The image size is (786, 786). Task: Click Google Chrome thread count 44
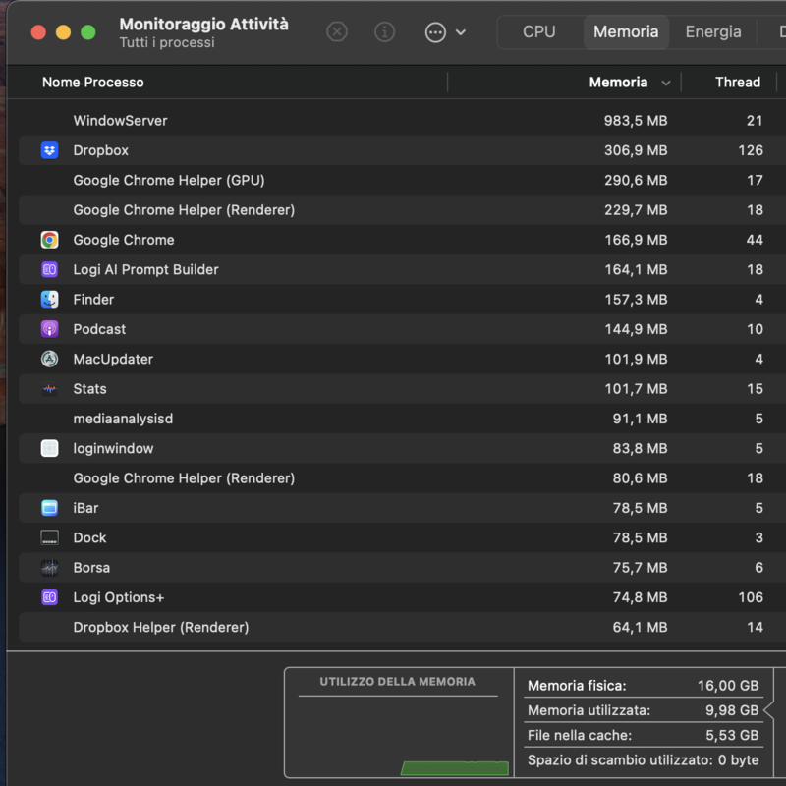click(x=755, y=240)
